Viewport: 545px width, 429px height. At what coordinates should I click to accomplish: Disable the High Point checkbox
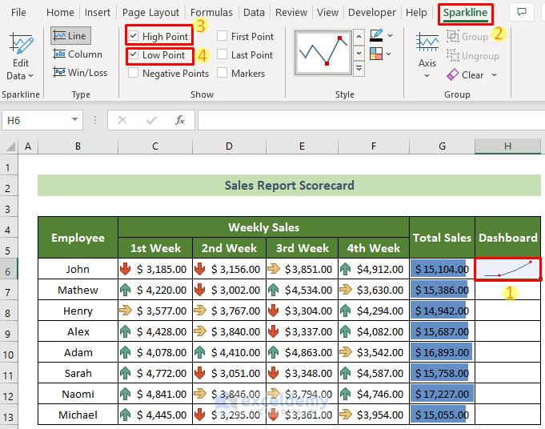point(134,37)
